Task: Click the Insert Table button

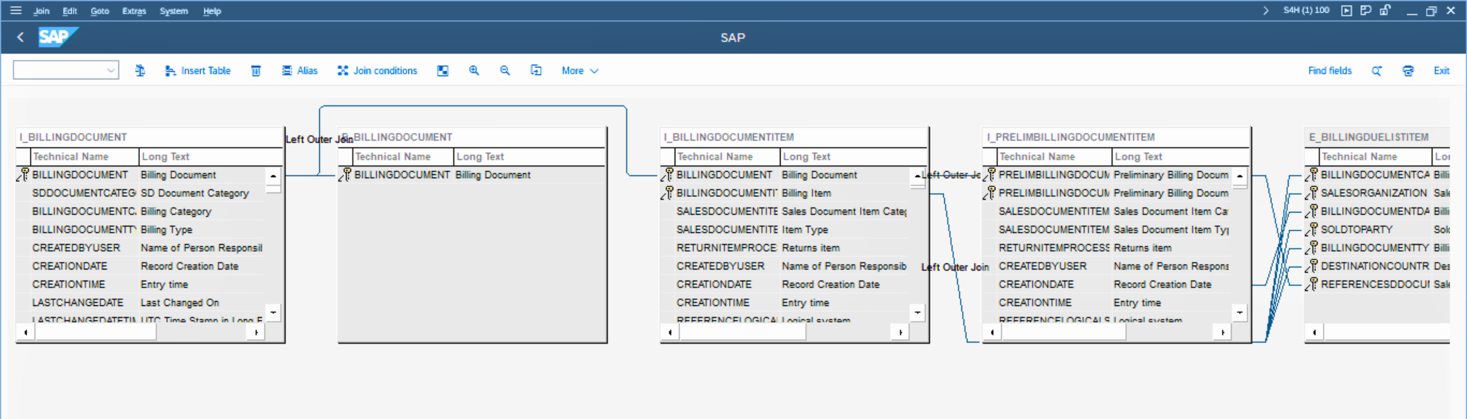Action: pyautogui.click(x=198, y=70)
